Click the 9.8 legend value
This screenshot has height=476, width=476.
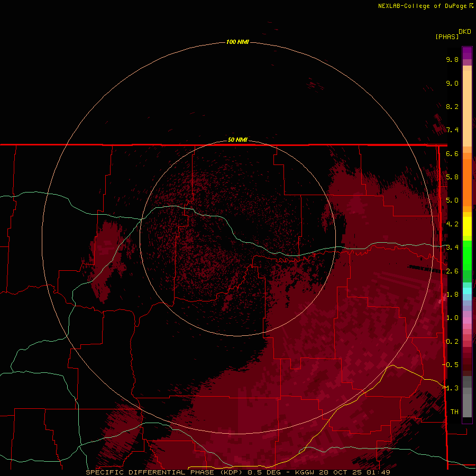452,59
